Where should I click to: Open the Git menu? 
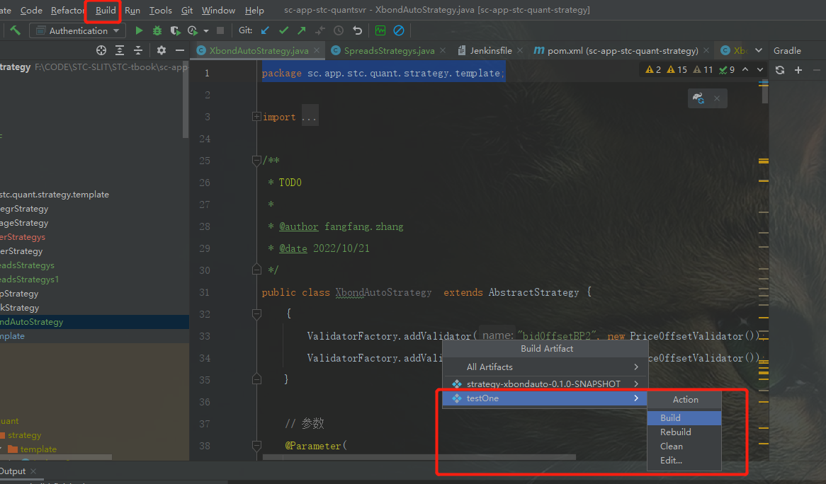click(186, 11)
